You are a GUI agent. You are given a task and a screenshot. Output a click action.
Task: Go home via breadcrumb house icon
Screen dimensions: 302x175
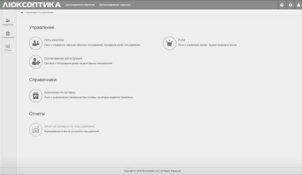22,13
